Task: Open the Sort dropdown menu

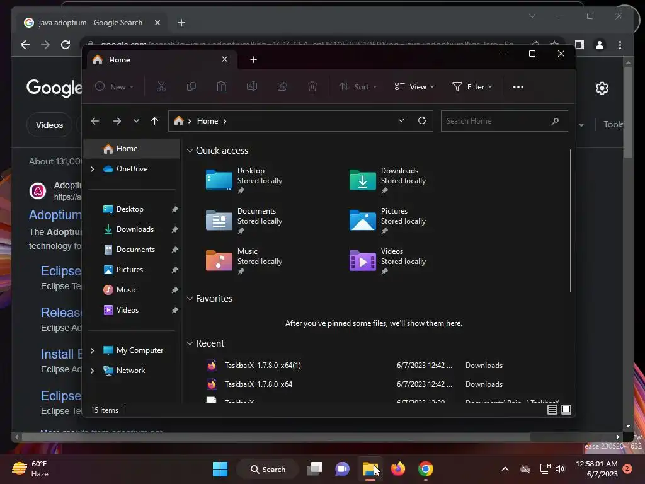Action: click(x=358, y=87)
